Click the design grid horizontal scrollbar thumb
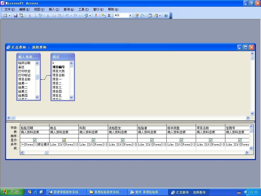The height and width of the screenshot is (196, 261). pos(46,153)
